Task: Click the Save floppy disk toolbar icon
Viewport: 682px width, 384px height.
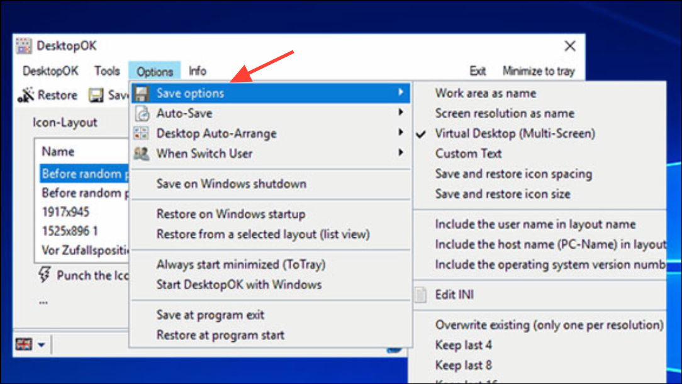Action: click(x=96, y=95)
